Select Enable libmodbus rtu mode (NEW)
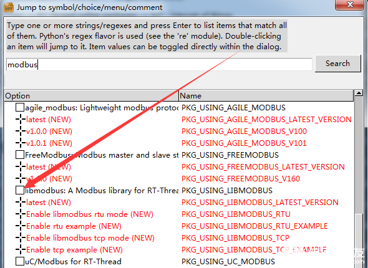 pos(90,214)
